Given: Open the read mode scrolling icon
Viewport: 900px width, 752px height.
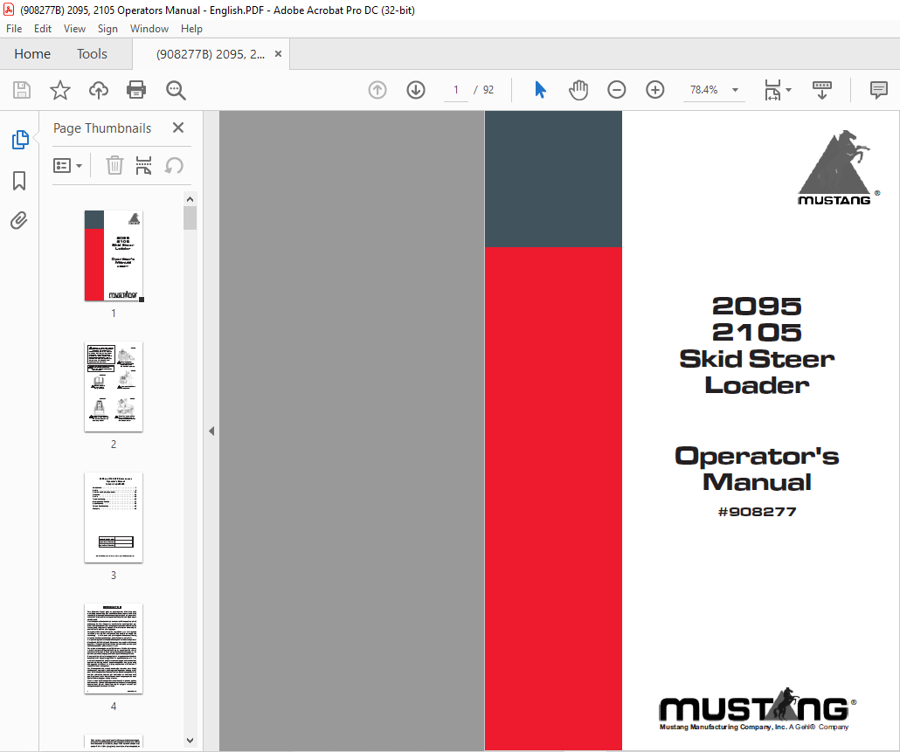Looking at the screenshot, I should tap(822, 90).
